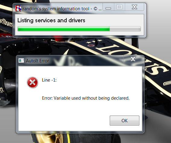The height and width of the screenshot is (143, 171).
Task: Click the grayed-out maximize button
Action: (x=119, y=7)
